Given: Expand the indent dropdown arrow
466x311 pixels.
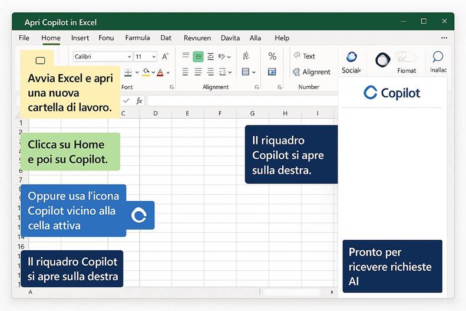Looking at the screenshot, I should tap(230, 73).
